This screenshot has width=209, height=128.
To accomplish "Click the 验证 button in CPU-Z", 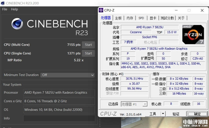I will click(176, 114).
